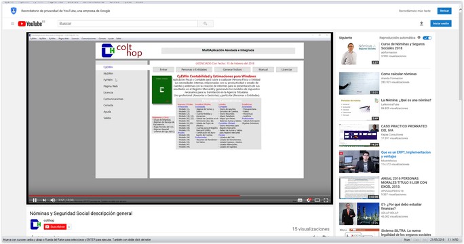
Task: Click Revisar on privacy reminder
Action: coord(444,11)
